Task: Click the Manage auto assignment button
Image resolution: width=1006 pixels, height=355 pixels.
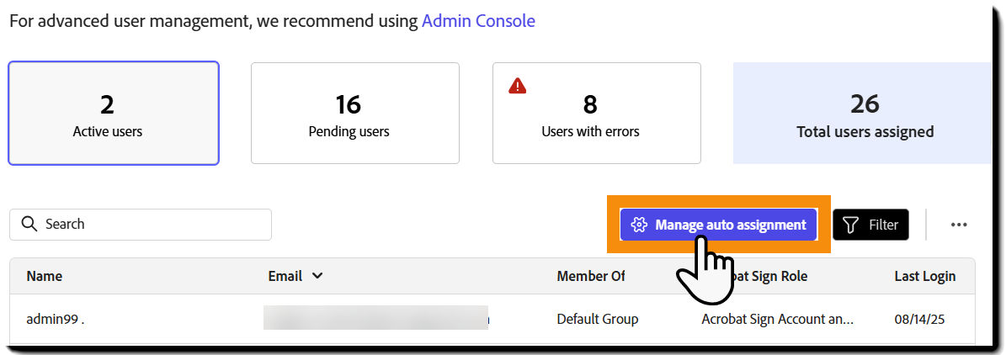Action: 718,225
